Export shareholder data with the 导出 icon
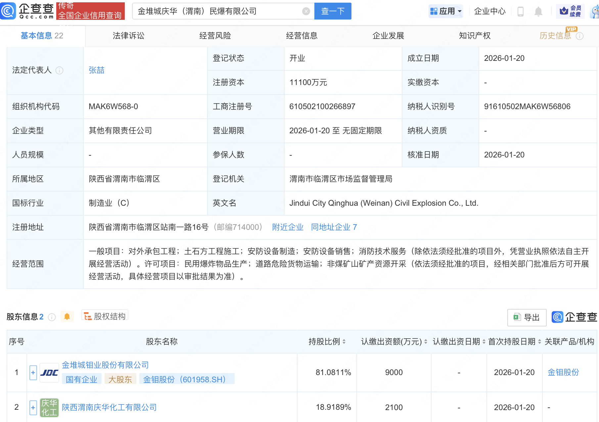 tap(527, 317)
